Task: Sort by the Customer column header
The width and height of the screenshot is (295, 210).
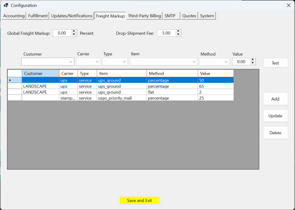Action: pyautogui.click(x=40, y=73)
